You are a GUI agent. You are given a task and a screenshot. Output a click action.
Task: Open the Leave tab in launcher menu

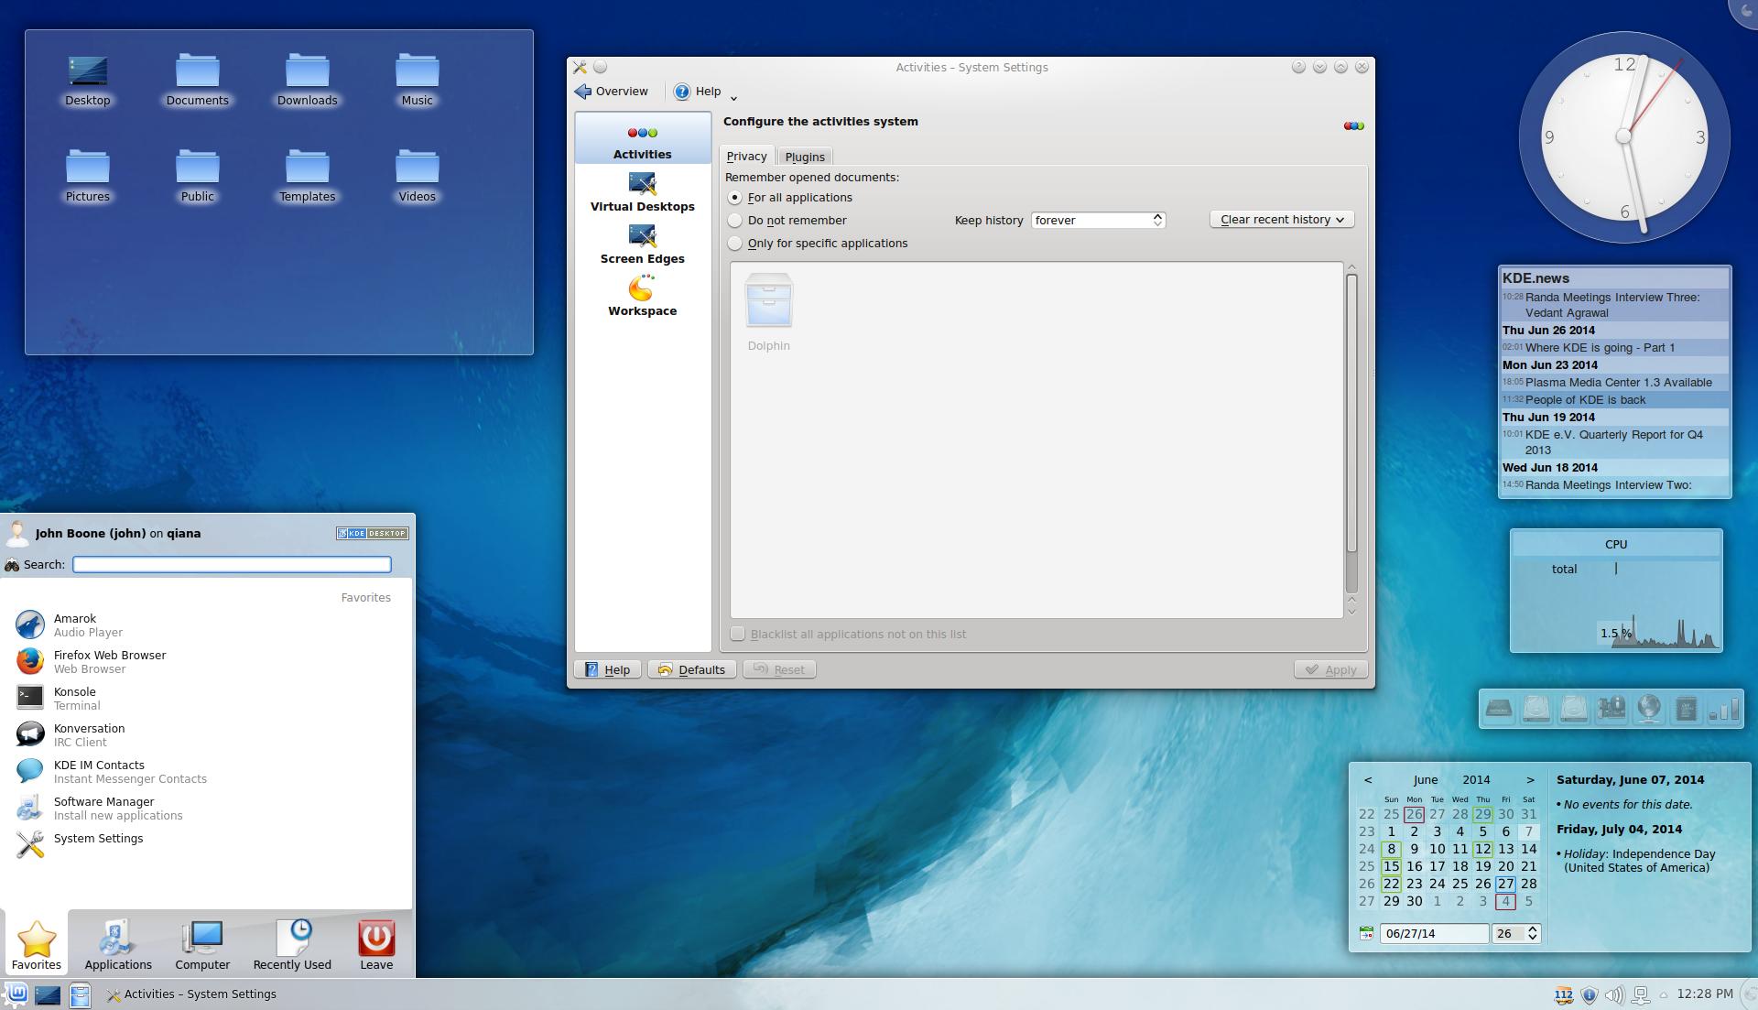(x=376, y=944)
